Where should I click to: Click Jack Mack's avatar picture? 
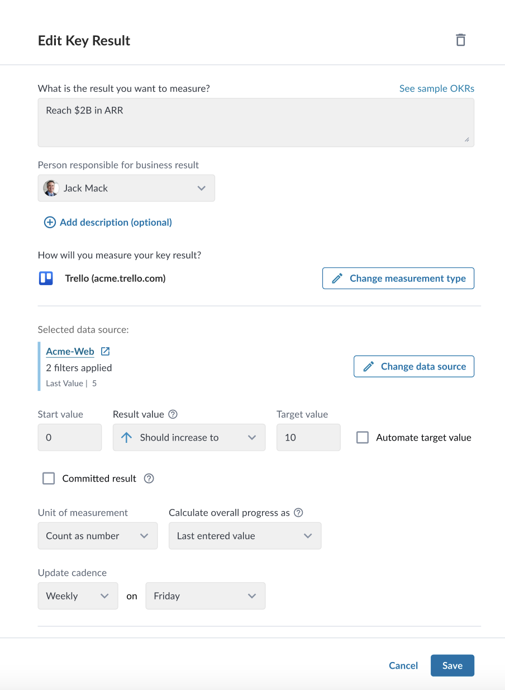(51, 188)
